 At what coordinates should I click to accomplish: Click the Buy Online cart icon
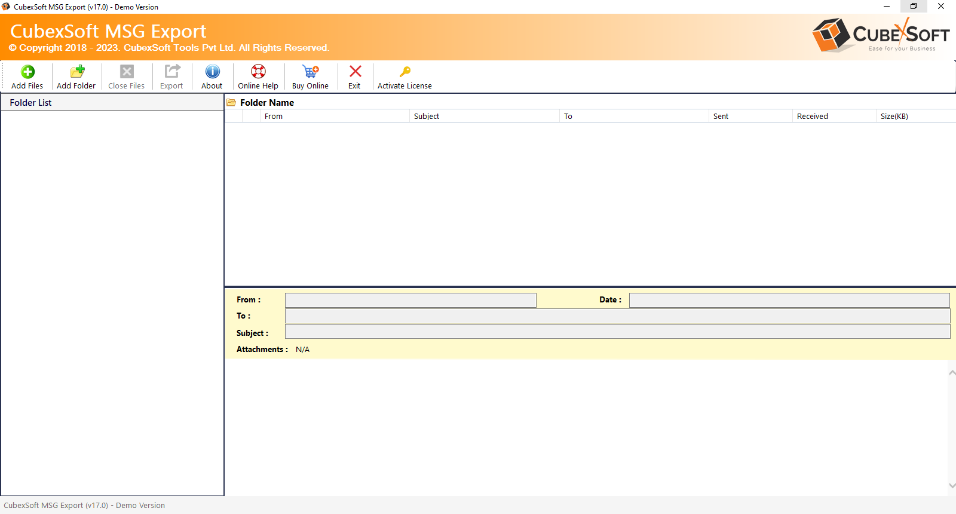pyautogui.click(x=310, y=72)
